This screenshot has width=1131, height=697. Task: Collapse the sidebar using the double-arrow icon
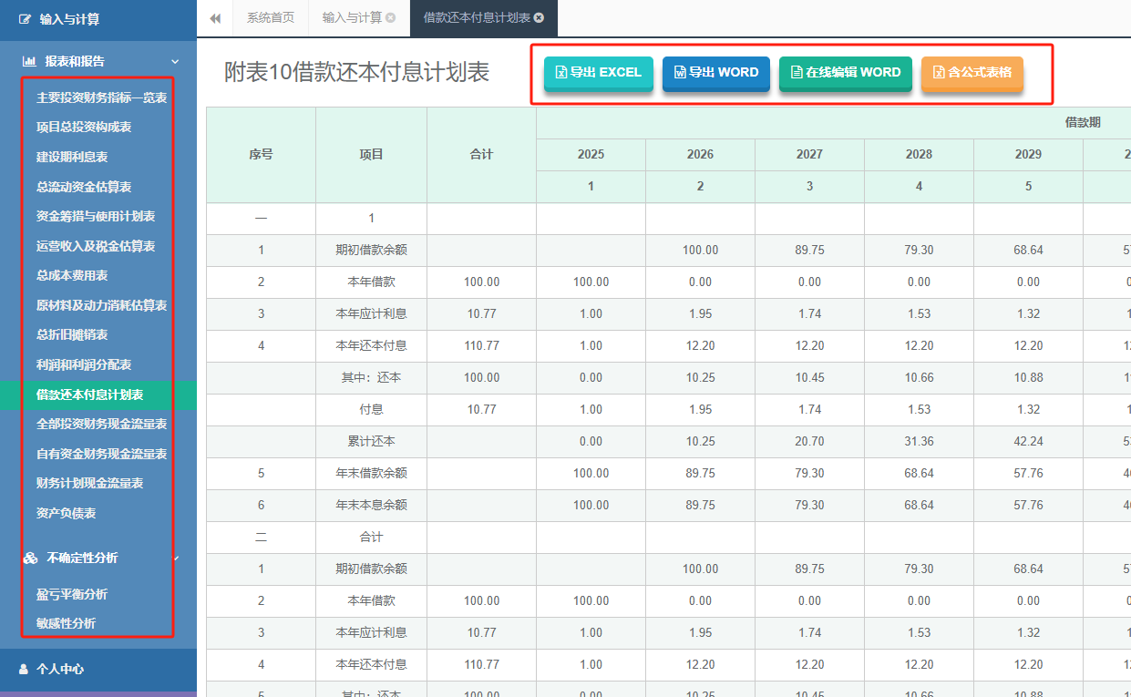click(215, 17)
